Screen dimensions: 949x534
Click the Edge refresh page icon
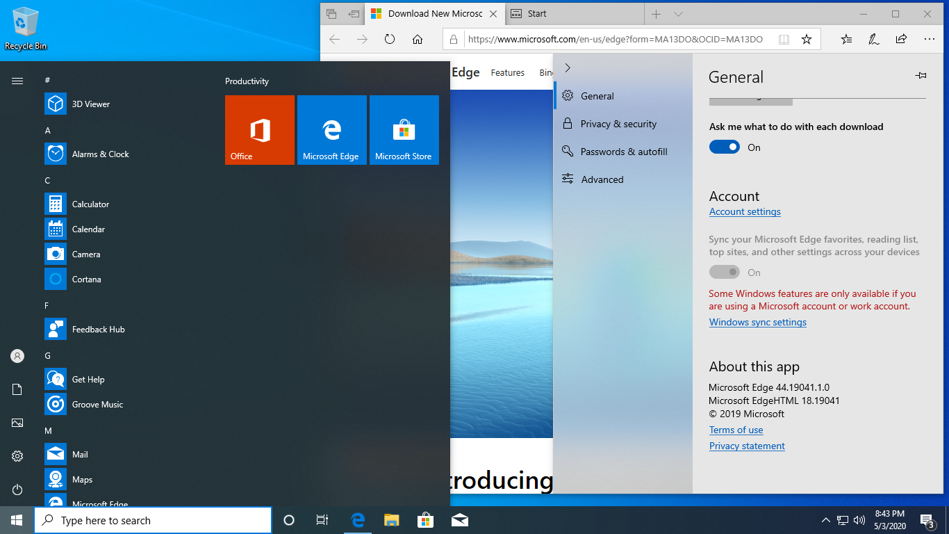coord(390,40)
